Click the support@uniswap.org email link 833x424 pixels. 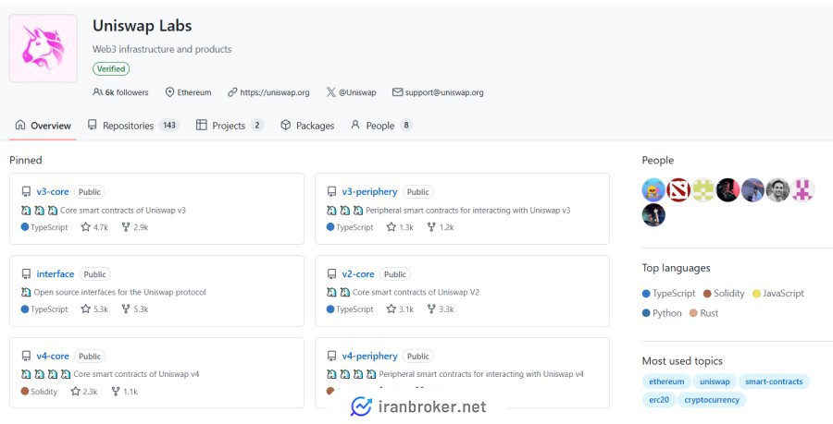coord(444,92)
